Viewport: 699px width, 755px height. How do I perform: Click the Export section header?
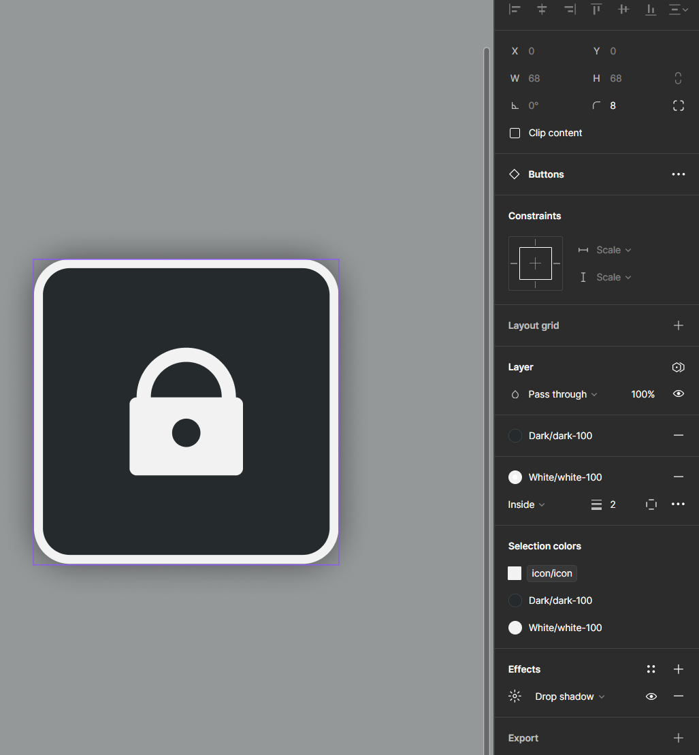(523, 738)
